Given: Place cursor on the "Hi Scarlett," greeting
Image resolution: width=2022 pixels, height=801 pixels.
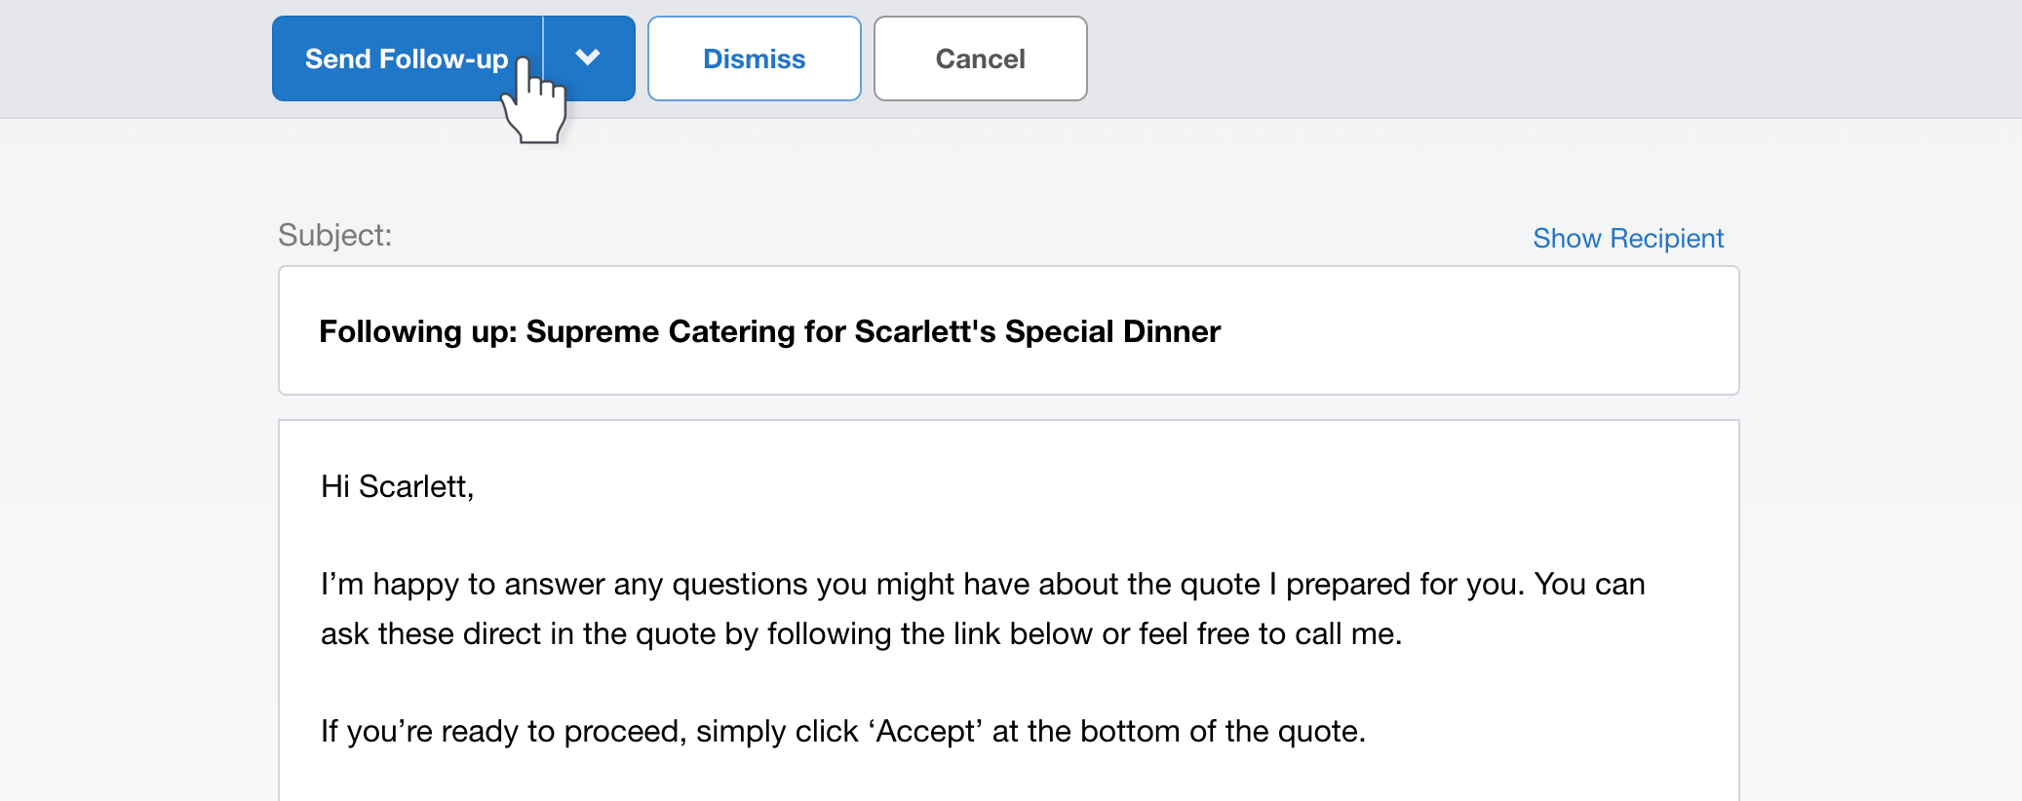Looking at the screenshot, I should (x=398, y=486).
